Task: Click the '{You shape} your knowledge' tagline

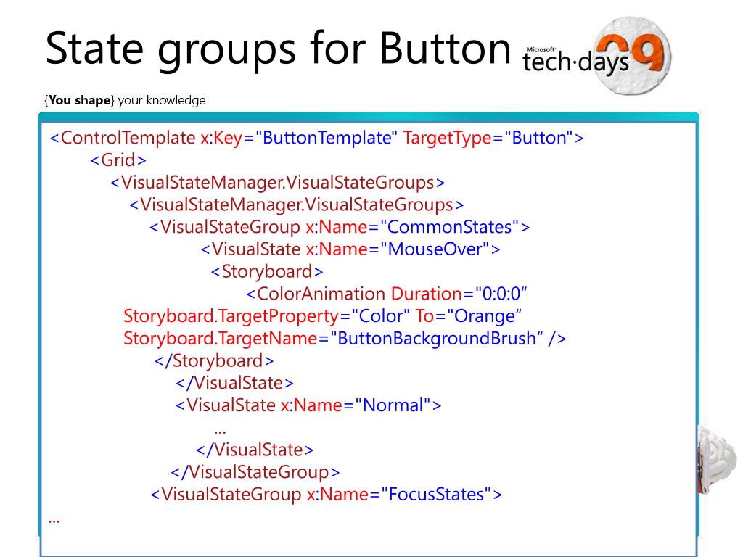Action: [125, 100]
